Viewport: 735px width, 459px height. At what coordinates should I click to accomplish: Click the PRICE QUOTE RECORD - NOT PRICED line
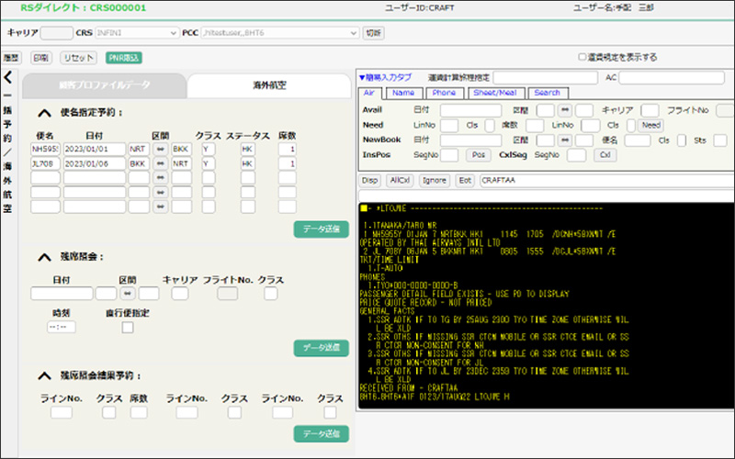pyautogui.click(x=425, y=303)
